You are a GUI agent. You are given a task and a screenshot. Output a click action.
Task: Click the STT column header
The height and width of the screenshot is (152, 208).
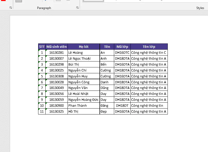coord(42,47)
